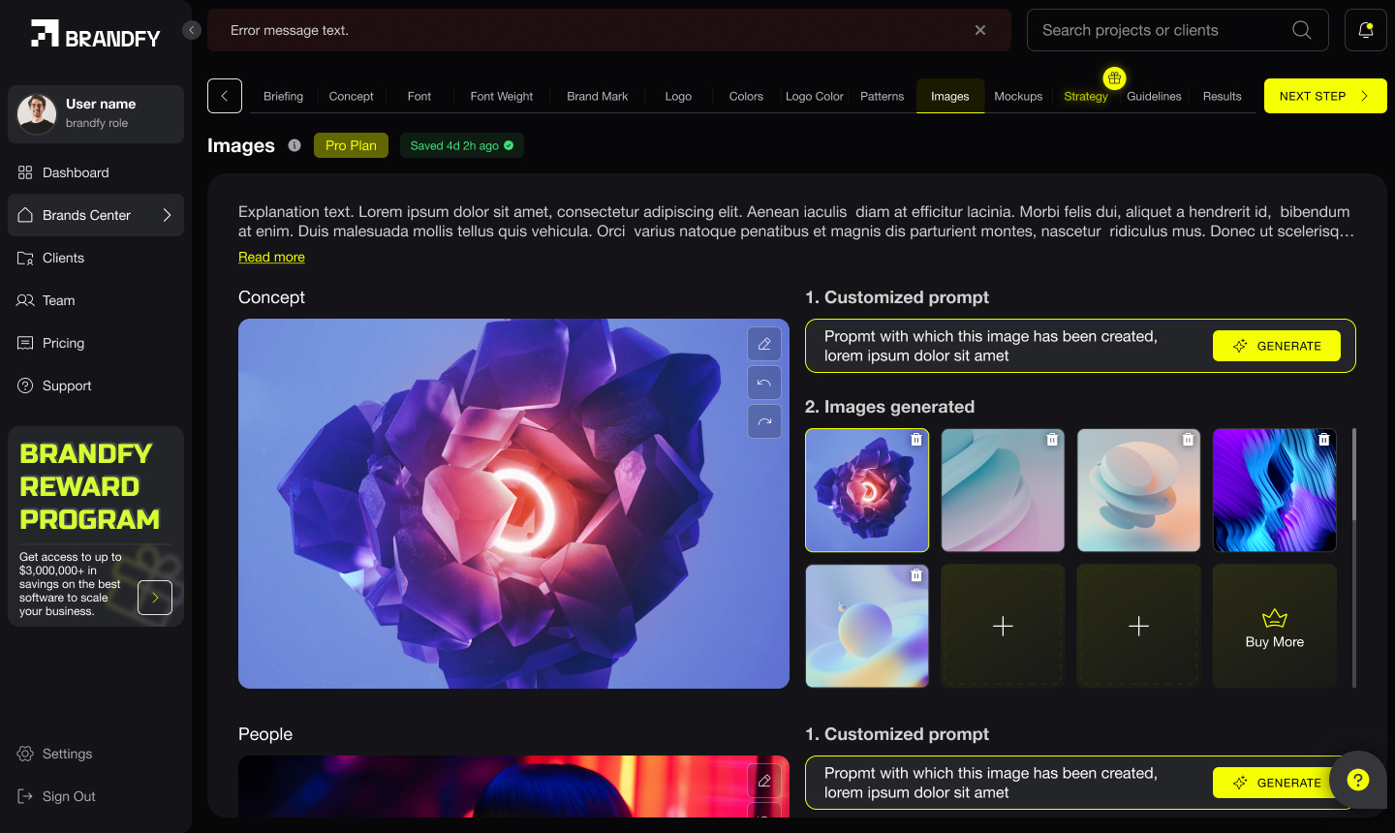Open the Logo tab

tap(678, 96)
